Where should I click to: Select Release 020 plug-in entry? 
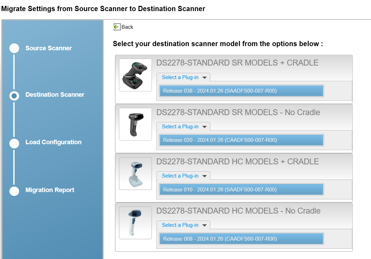[241, 140]
